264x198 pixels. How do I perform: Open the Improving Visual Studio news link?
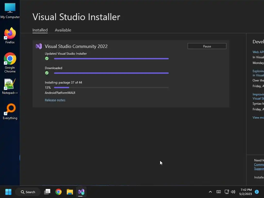tap(258, 96)
